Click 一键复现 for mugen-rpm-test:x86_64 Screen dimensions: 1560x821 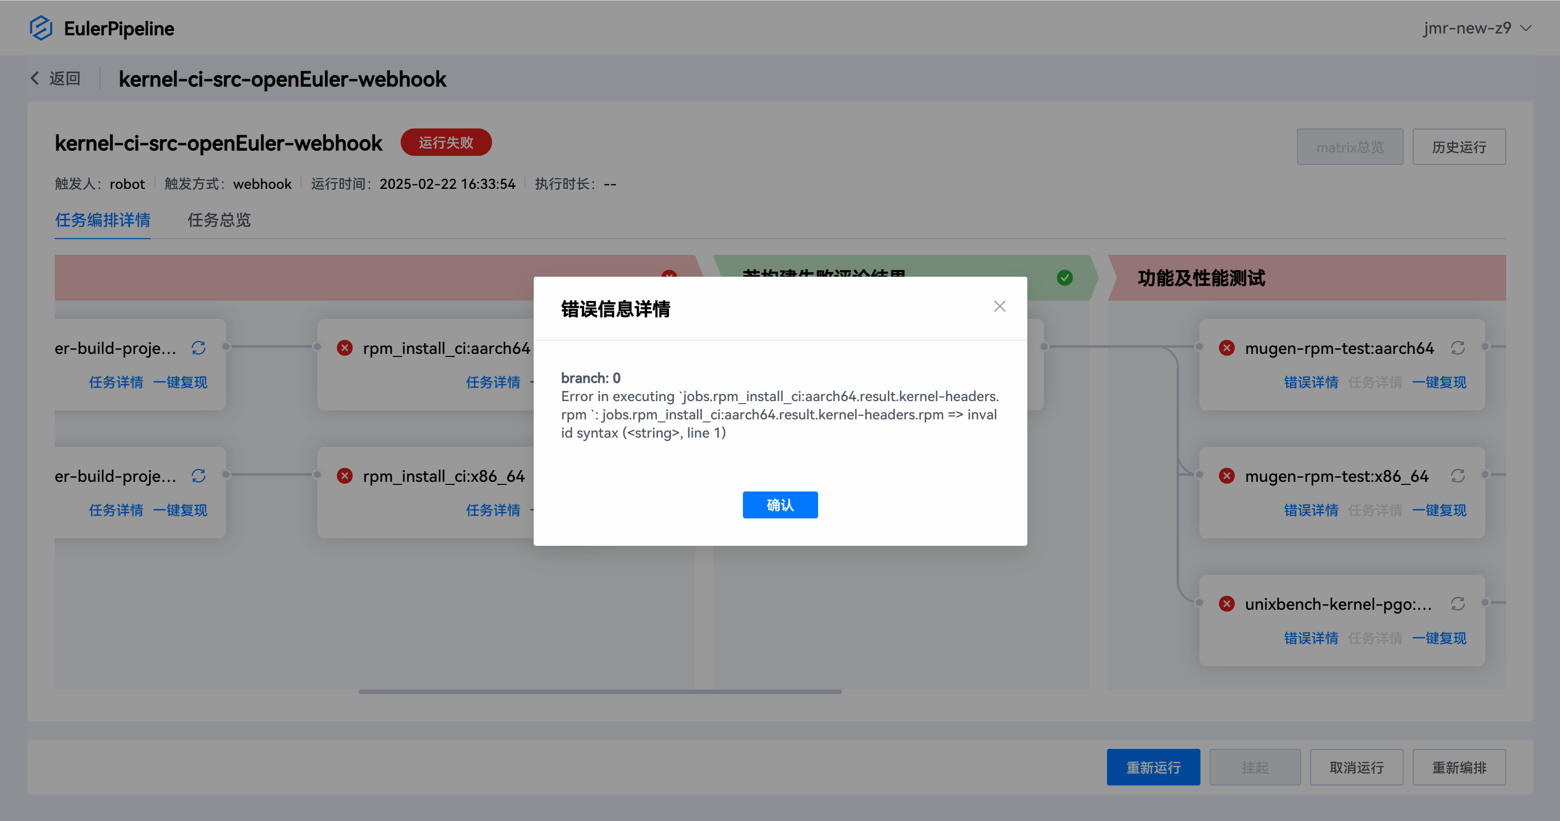pos(1440,510)
